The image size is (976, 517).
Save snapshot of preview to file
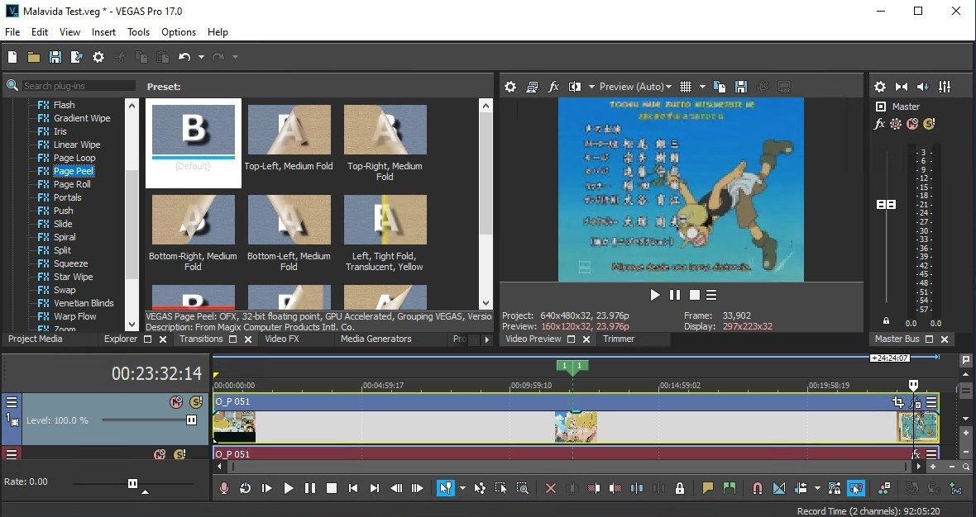coord(741,87)
